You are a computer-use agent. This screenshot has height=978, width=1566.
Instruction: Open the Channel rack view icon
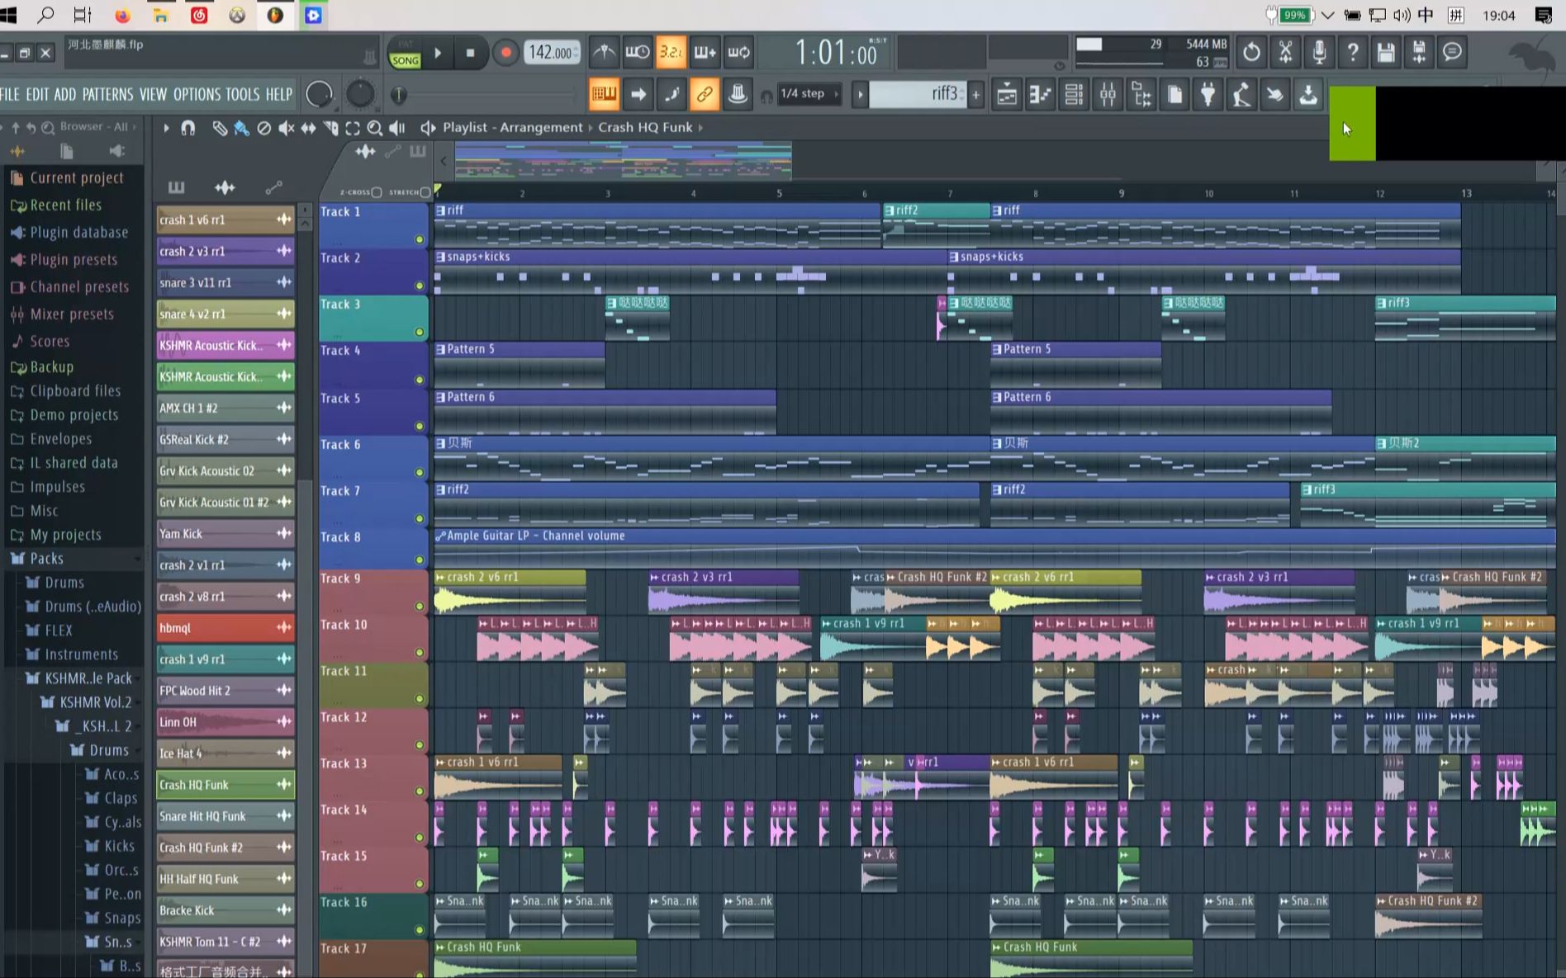(1074, 95)
